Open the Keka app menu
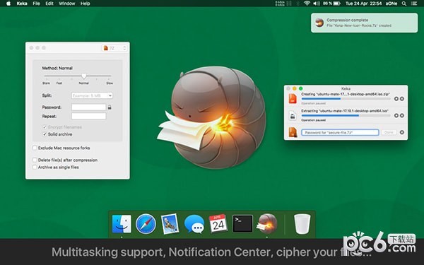Screen dimensions: 424x265 (22, 4)
